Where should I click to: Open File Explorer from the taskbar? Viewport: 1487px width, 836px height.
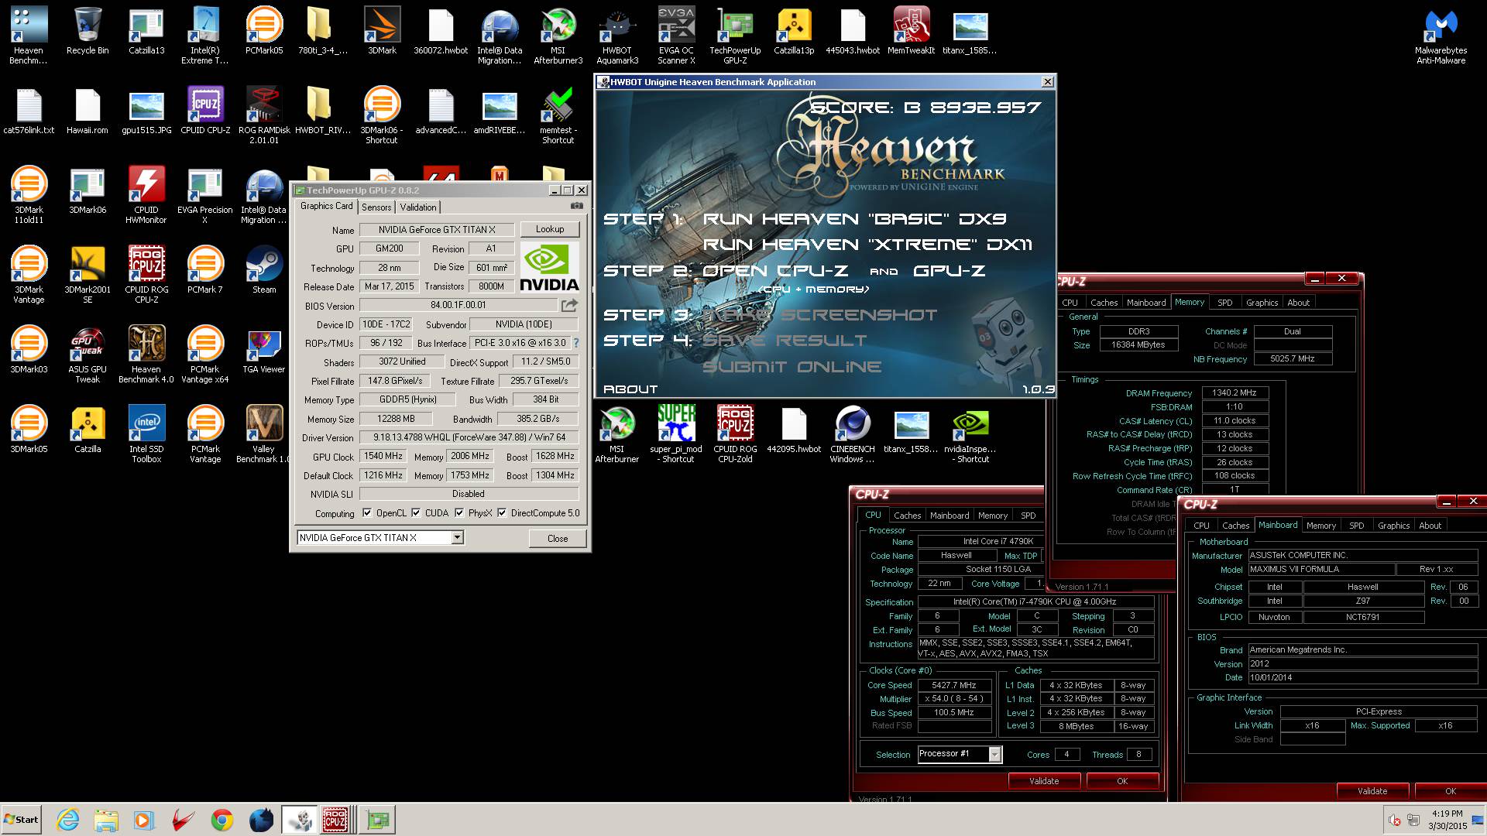(x=106, y=820)
